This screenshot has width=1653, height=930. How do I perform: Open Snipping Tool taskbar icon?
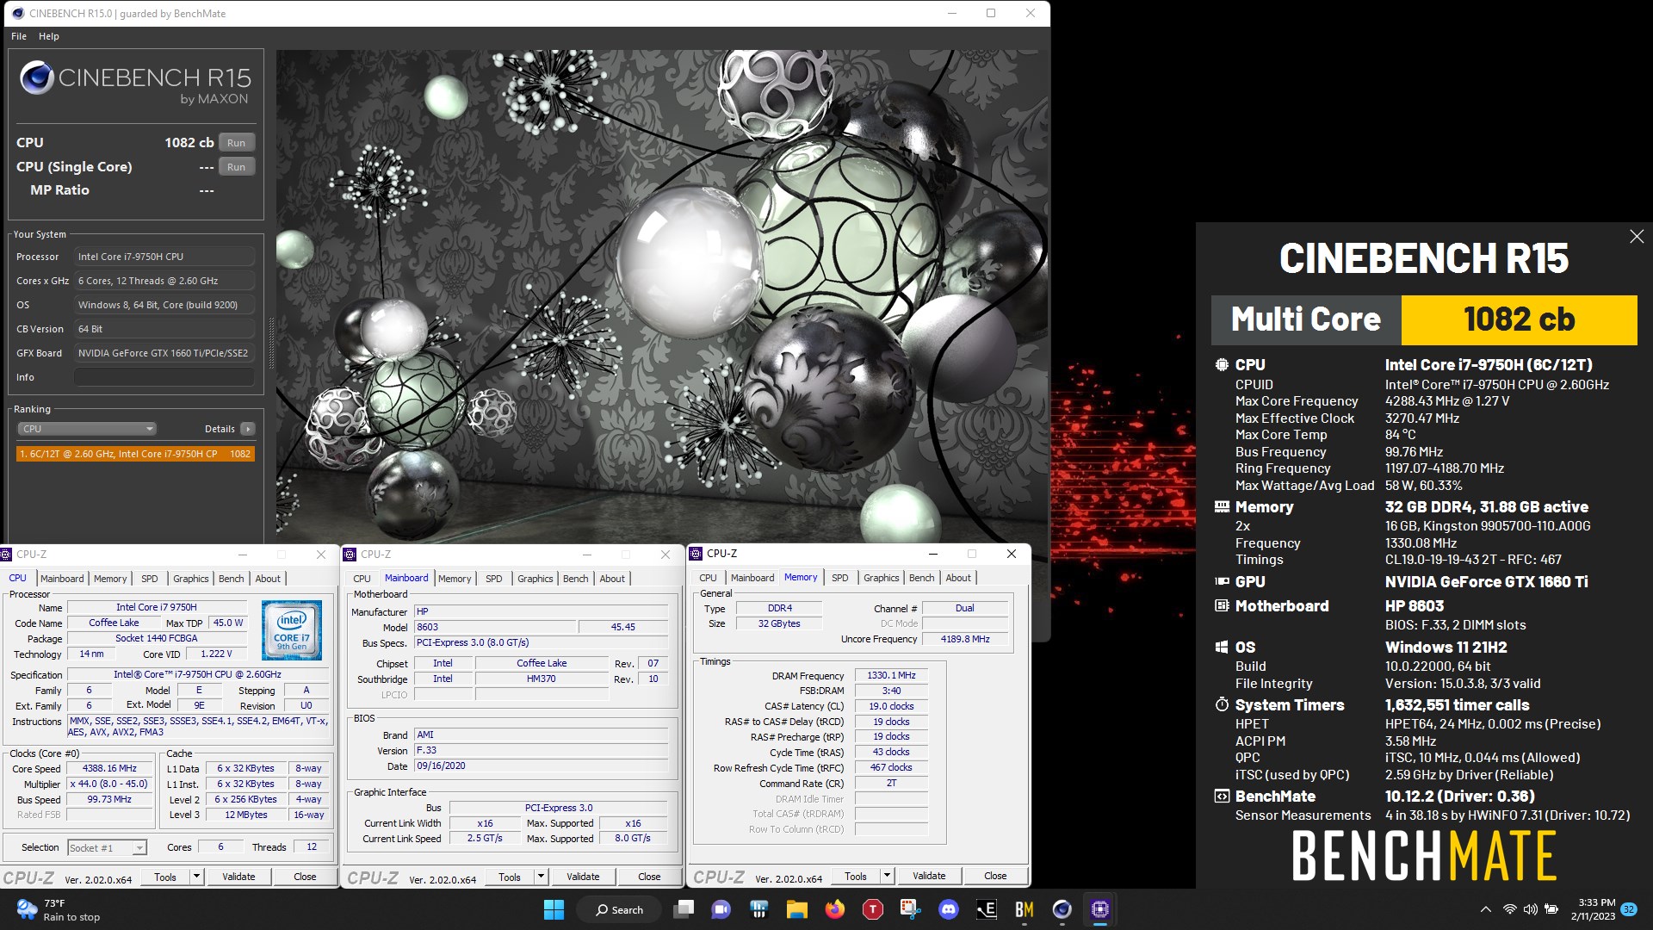pos(910,910)
